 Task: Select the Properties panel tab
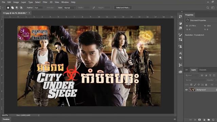click(x=189, y=15)
